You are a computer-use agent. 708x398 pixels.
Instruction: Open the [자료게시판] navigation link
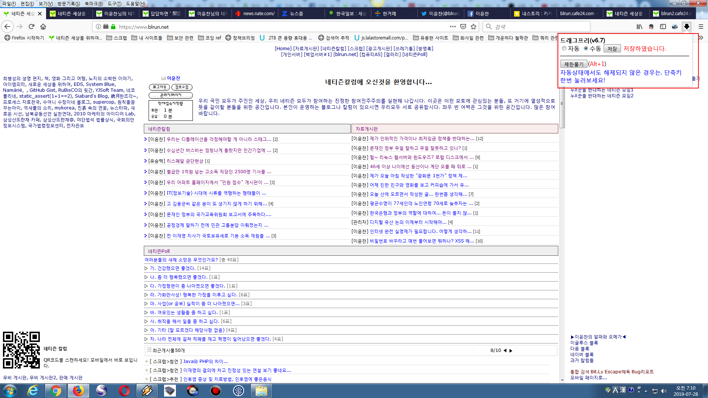[x=306, y=49]
